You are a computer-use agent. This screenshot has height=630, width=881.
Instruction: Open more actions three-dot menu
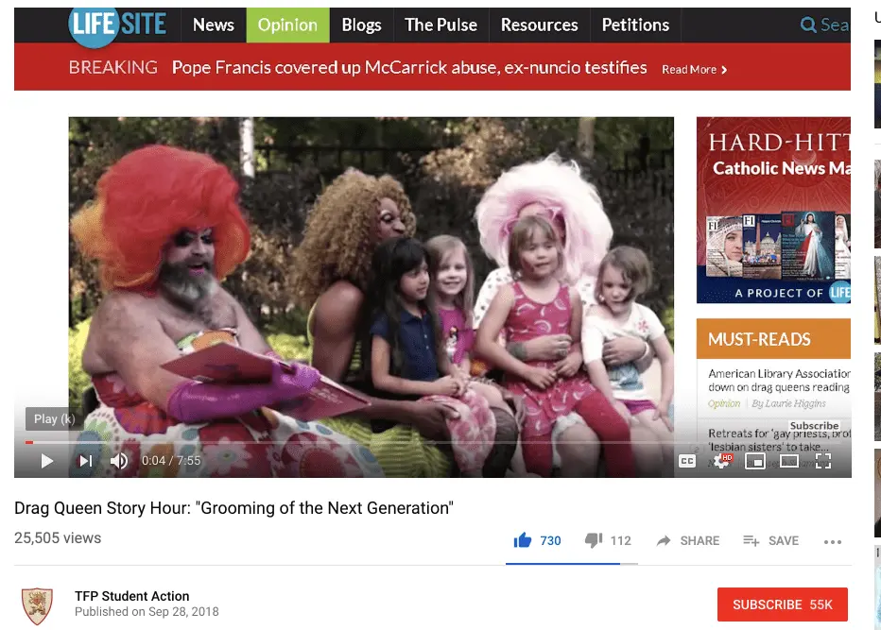click(832, 542)
